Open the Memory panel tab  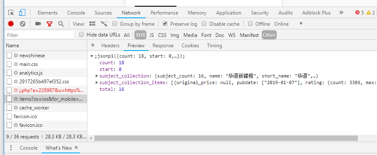[197, 13]
